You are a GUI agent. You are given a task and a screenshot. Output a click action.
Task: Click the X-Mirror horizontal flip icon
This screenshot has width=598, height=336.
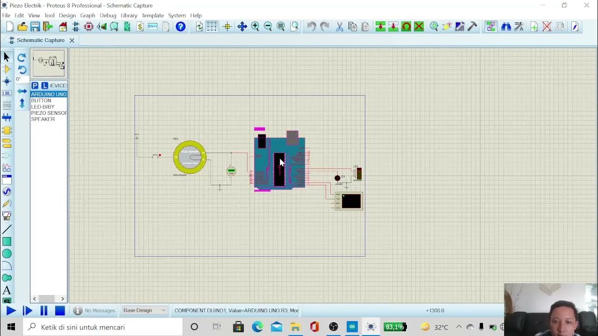21,91
